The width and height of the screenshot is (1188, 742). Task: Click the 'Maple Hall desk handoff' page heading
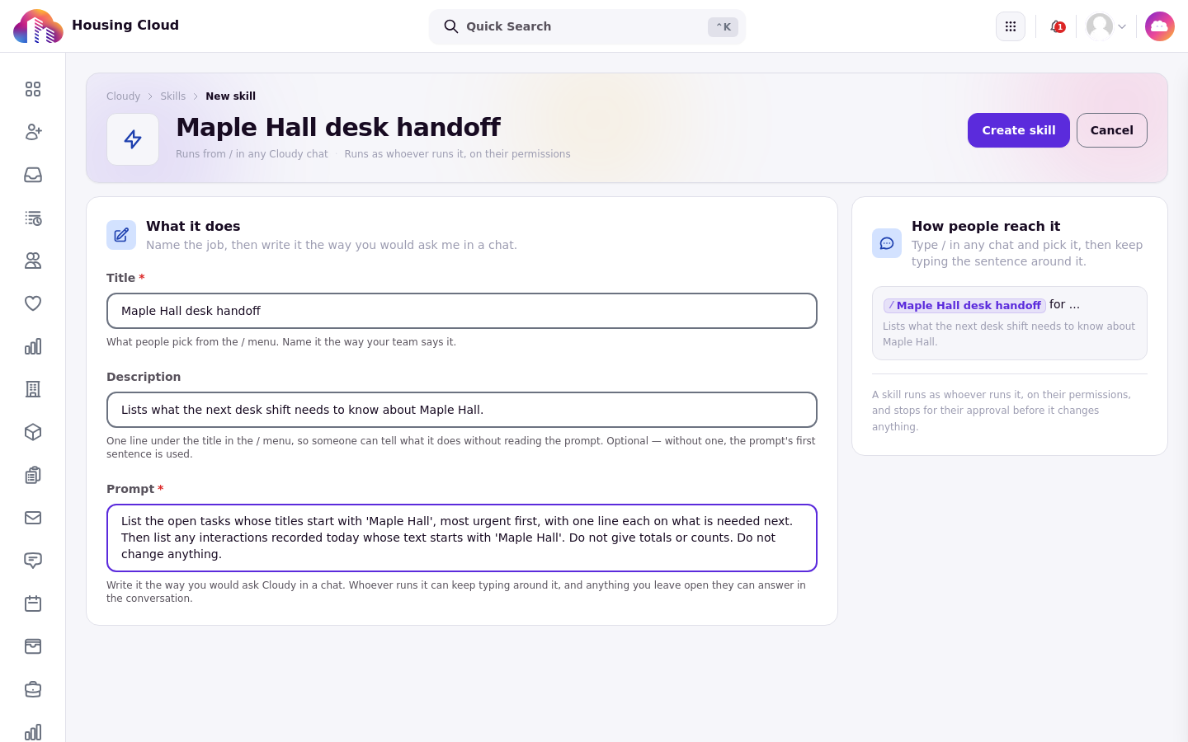[338, 127]
